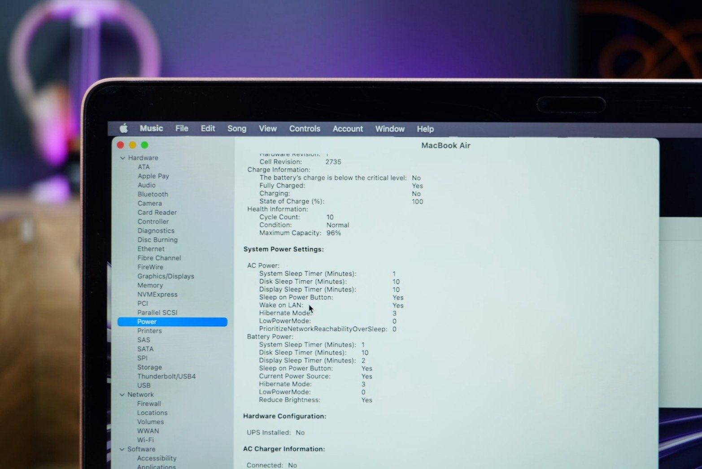Select Graphics/Displays in the sidebar

[x=166, y=276]
